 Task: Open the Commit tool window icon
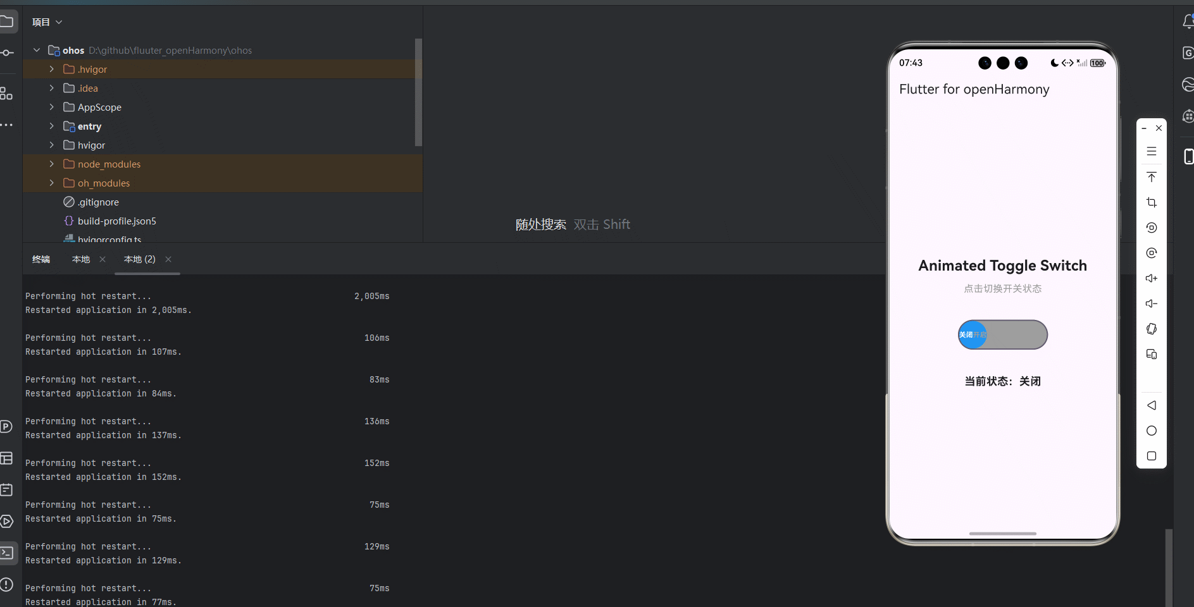tap(6, 53)
